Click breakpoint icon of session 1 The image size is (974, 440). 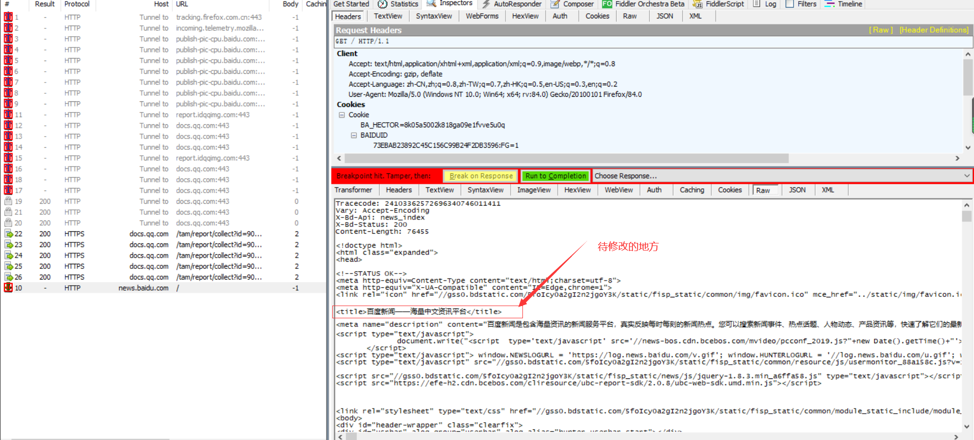point(8,17)
